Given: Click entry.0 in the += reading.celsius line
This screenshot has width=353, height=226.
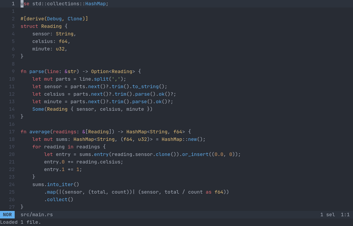Looking at the screenshot, I should 54,162.
